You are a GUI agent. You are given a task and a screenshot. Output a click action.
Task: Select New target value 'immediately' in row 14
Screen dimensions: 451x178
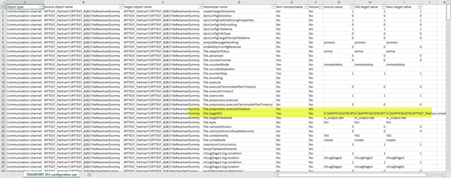pos(404,64)
